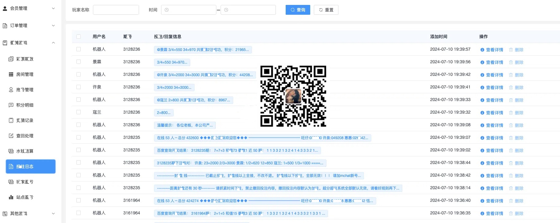
Task: Expand the 其他游戏 menu chevron
Action: 53,214
